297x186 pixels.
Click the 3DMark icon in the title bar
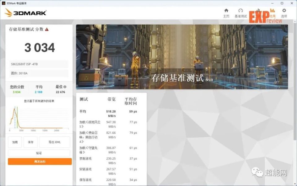click(3, 3)
